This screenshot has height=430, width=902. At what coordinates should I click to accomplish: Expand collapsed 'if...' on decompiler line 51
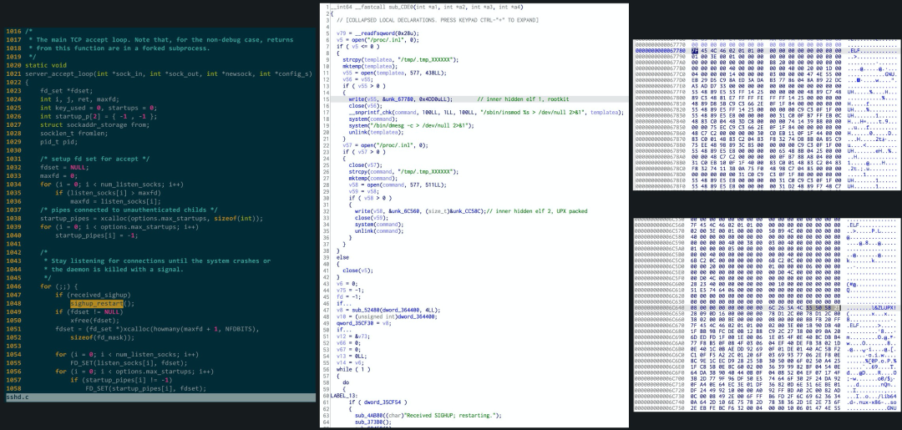click(x=343, y=330)
